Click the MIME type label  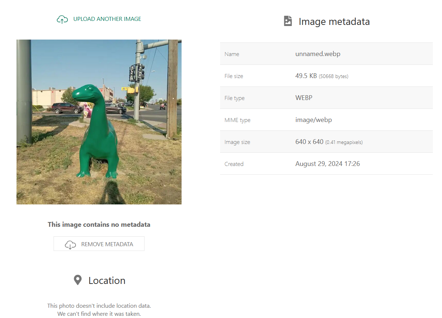(x=237, y=120)
